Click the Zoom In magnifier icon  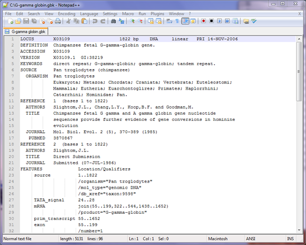pyautogui.click(x=132, y=21)
